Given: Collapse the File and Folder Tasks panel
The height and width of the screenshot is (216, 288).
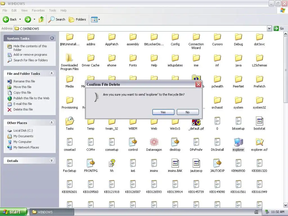Looking at the screenshot, I should click(x=52, y=73).
